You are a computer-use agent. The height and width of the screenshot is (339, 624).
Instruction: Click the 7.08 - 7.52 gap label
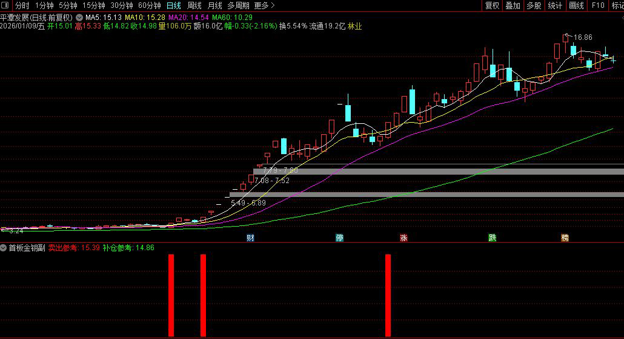[x=272, y=181]
